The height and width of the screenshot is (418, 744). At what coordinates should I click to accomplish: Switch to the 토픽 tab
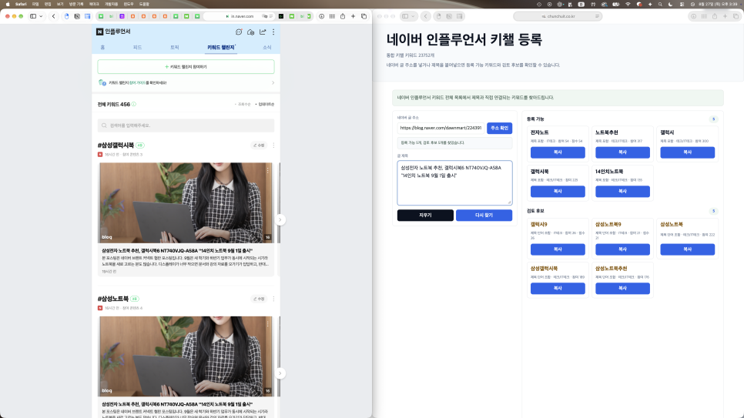[x=175, y=48]
